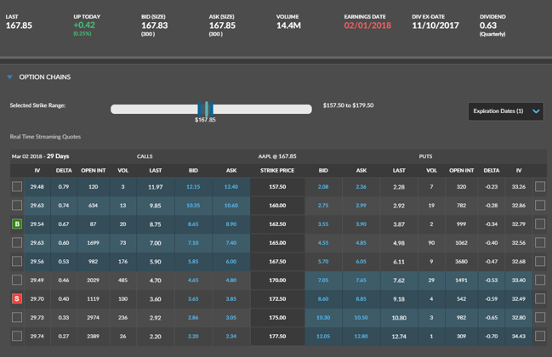Image resolution: width=552 pixels, height=357 pixels.
Task: Mark the put checkbox for 175.00 strike
Action: [x=539, y=318]
